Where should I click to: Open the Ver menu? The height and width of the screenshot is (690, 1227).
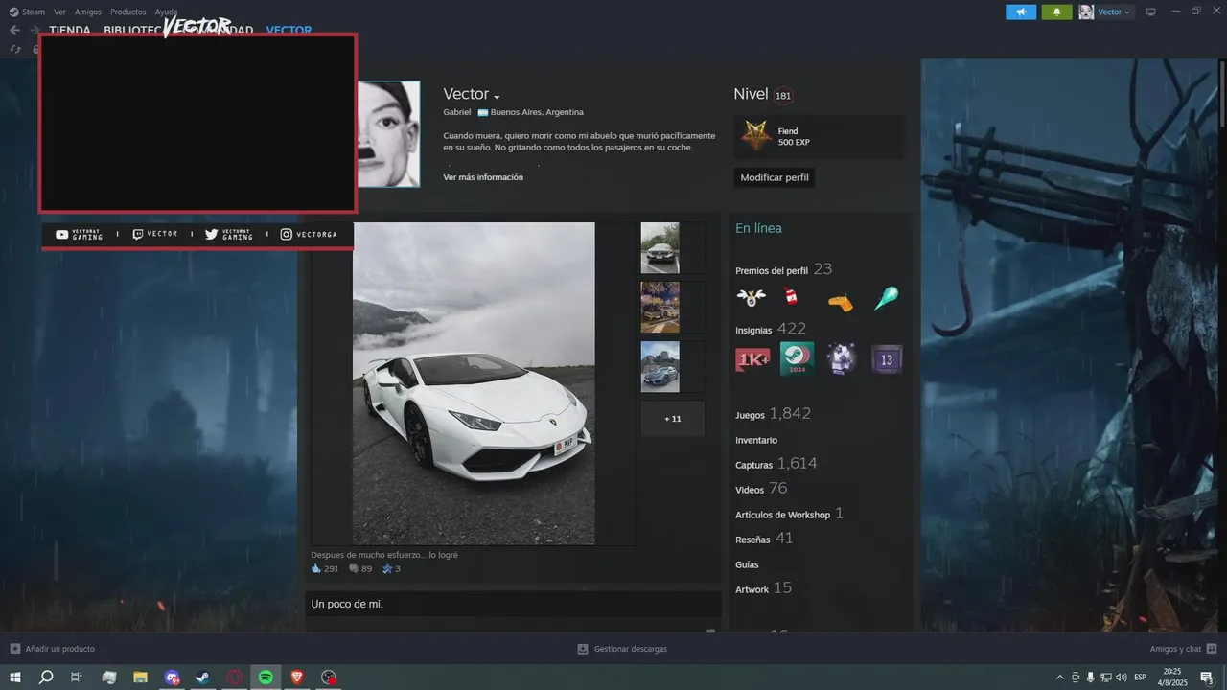[59, 11]
